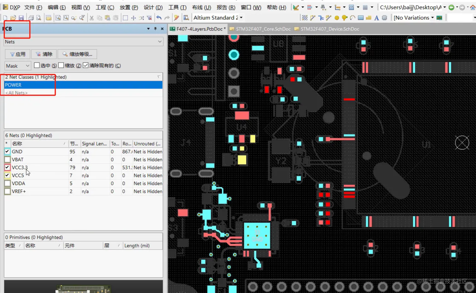This screenshot has width=476, height=293.
Task: Click the 应用 apply button
Action: click(x=18, y=54)
